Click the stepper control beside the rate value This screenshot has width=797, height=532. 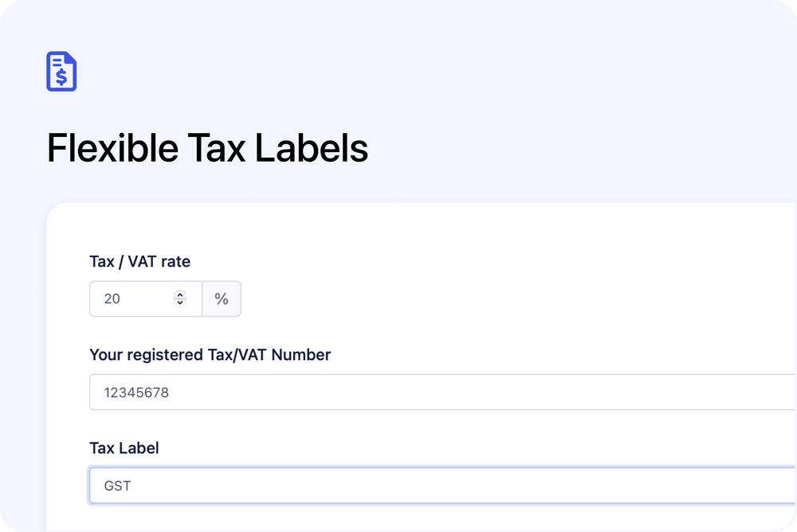click(180, 299)
